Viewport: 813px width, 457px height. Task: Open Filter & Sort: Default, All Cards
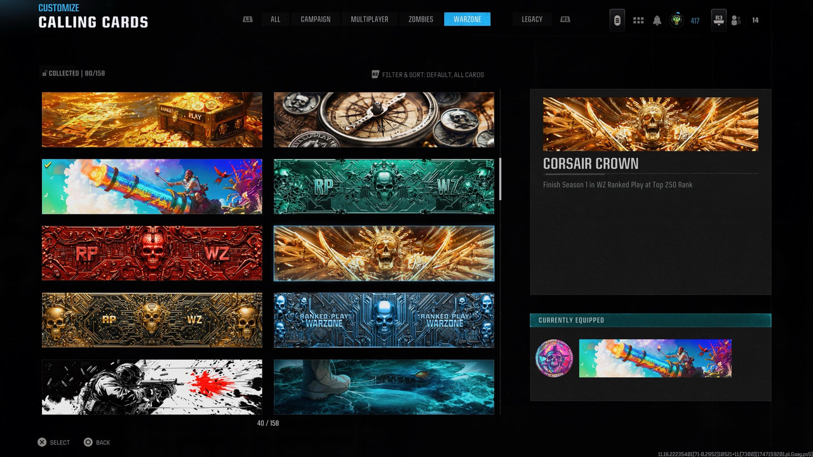[433, 75]
